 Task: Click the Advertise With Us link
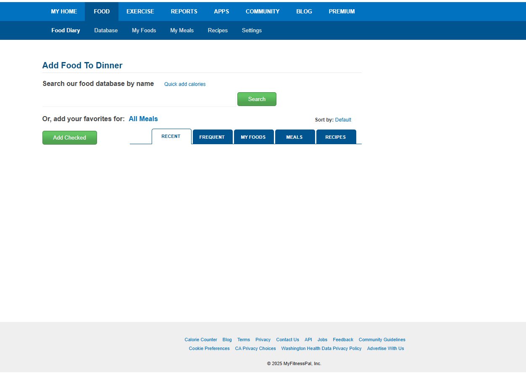[x=386, y=348]
